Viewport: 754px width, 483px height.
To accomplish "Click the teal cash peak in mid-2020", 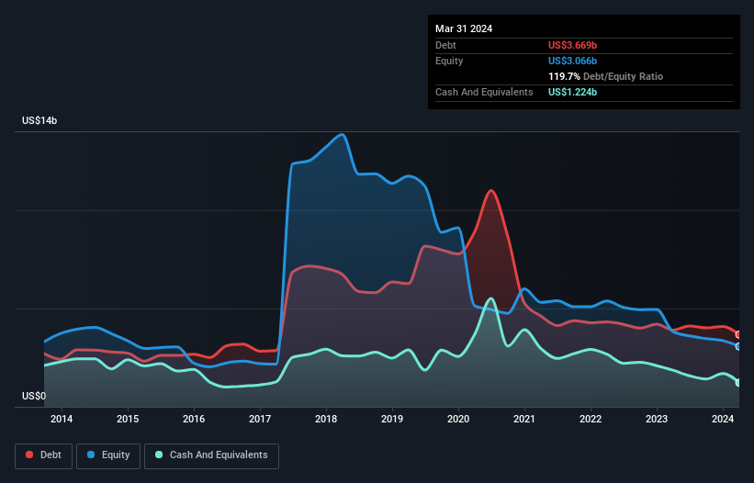I will pos(491,298).
